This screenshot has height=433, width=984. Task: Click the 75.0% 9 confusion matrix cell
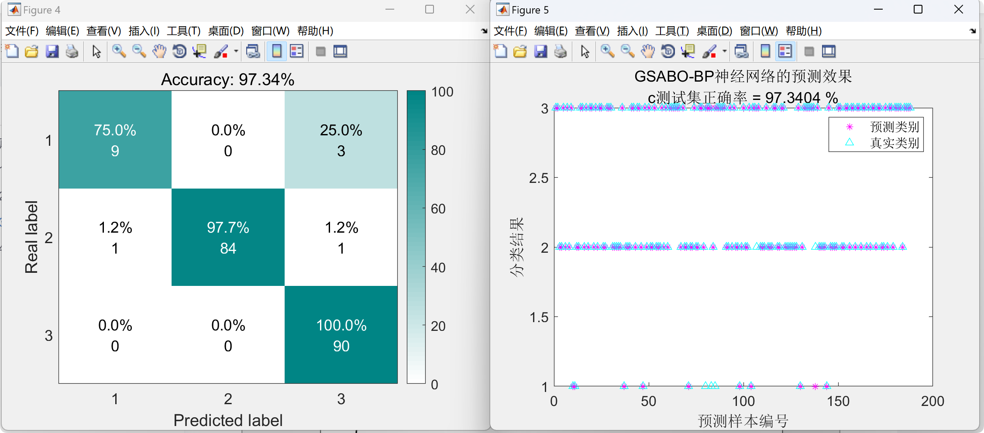coord(115,140)
